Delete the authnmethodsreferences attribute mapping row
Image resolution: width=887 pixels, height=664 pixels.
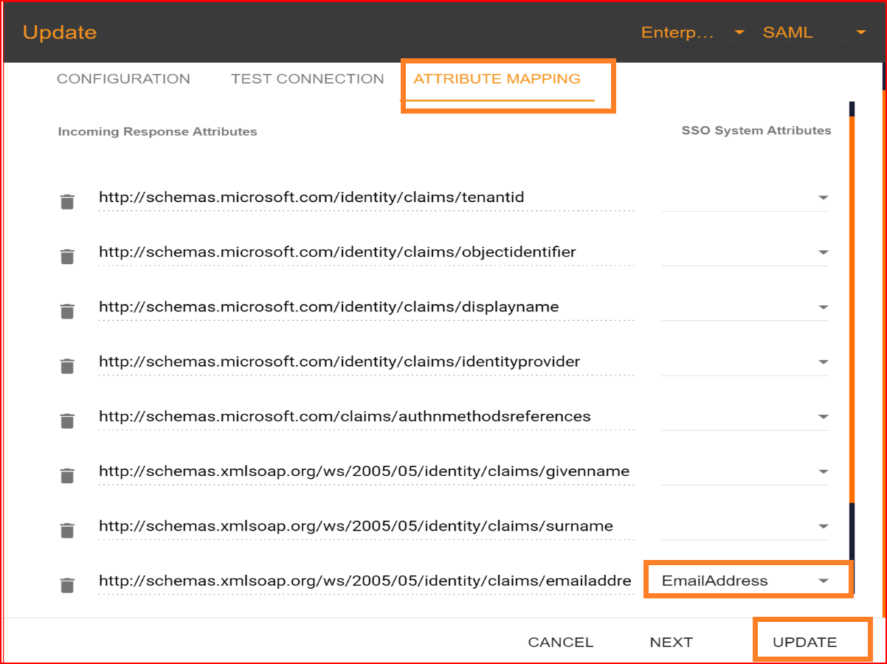tap(67, 421)
